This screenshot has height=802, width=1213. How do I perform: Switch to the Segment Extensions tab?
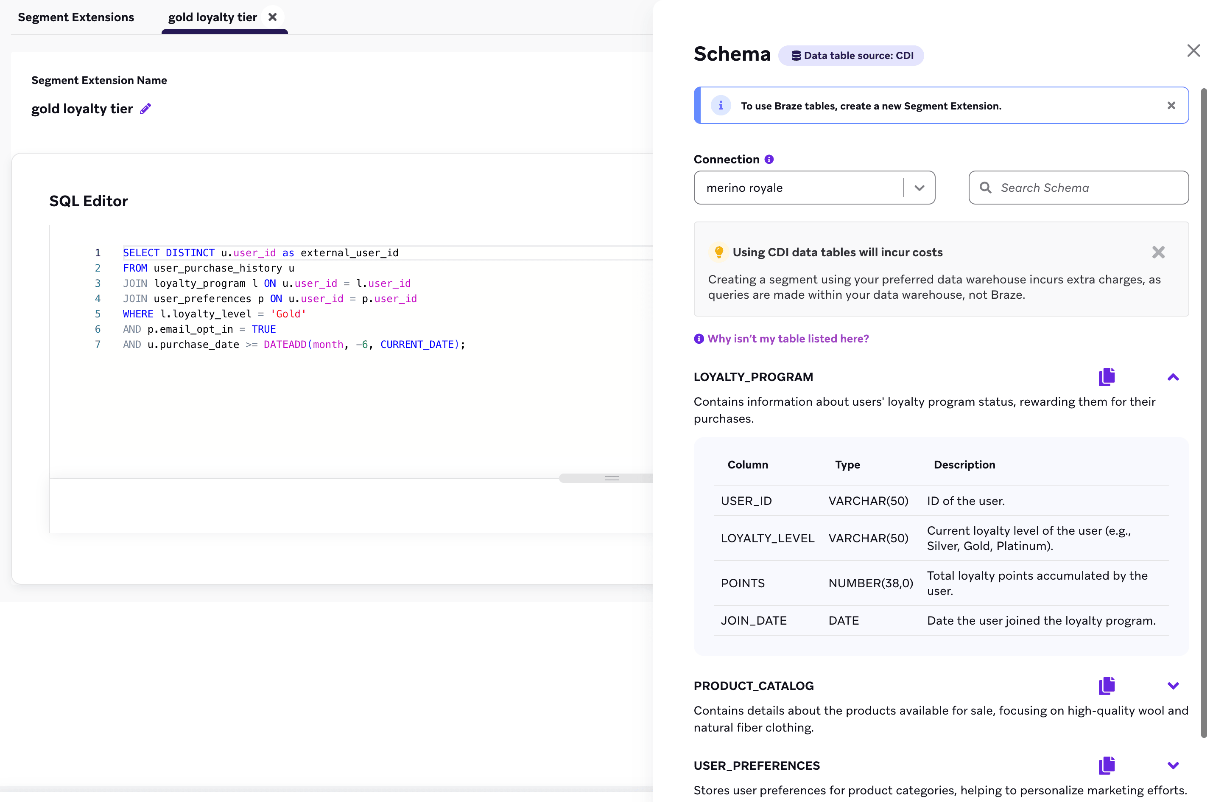[x=75, y=17]
